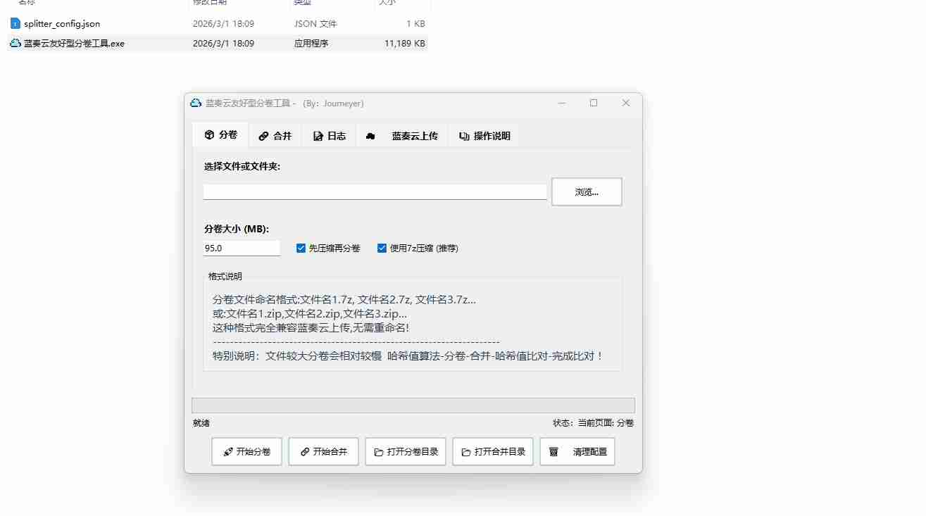This screenshot has width=926, height=516.
Task: Click the 分卷大小 (MB) input field
Action: pos(242,248)
